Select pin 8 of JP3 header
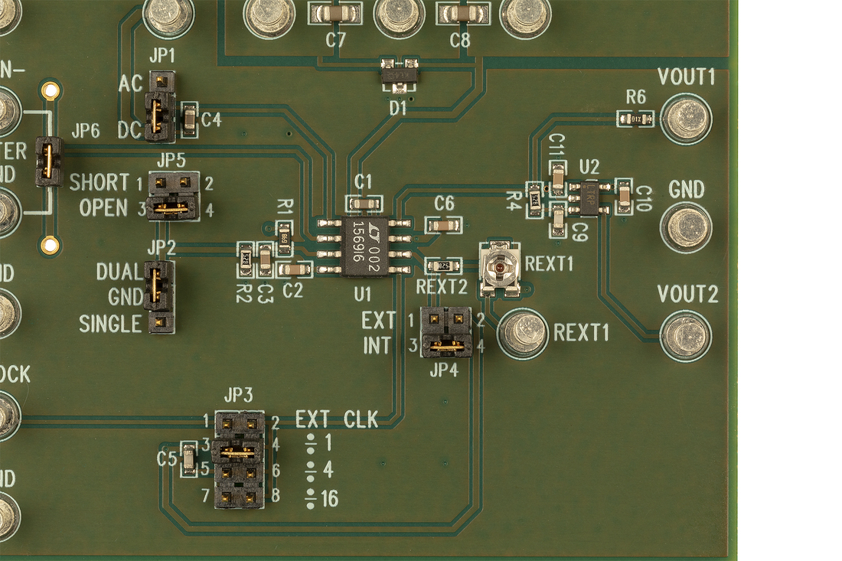The image size is (842, 561). pyautogui.click(x=251, y=497)
